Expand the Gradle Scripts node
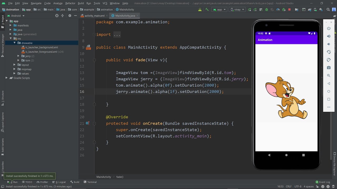This screenshot has height=189, width=337. (x=7, y=78)
